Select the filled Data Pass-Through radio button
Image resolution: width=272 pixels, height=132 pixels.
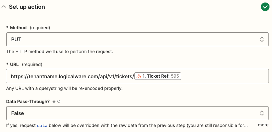(54, 102)
